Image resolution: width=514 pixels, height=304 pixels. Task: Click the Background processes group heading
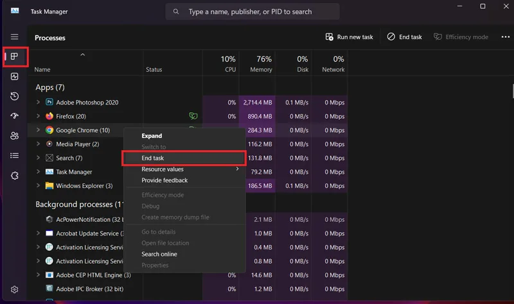click(x=80, y=205)
